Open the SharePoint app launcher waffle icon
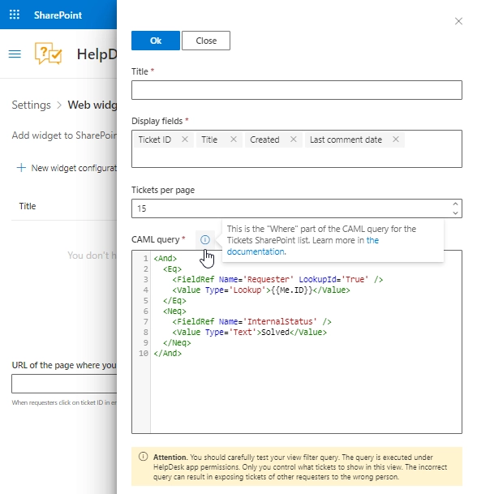The height and width of the screenshot is (494, 477). 14,15
